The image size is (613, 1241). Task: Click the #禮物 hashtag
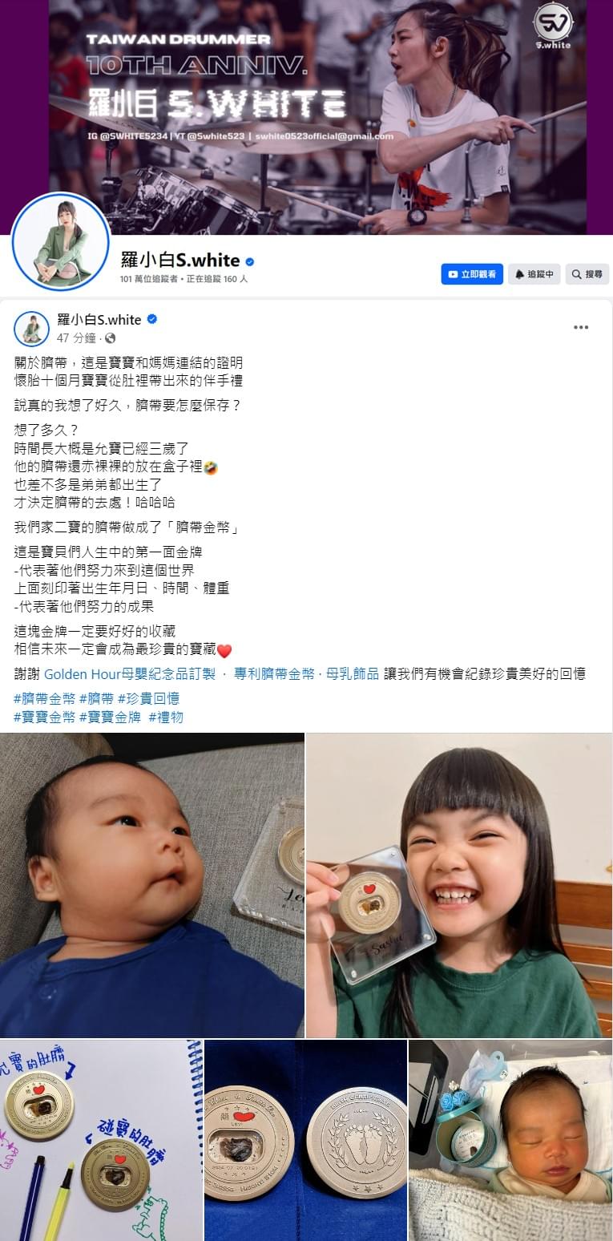[166, 717]
